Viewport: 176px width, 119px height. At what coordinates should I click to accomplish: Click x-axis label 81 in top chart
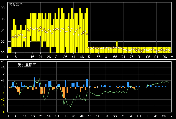click(140, 57)
